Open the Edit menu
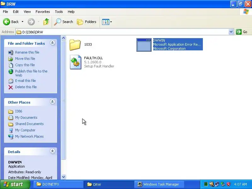Screen dimensions: 252x189 coord(16,12)
